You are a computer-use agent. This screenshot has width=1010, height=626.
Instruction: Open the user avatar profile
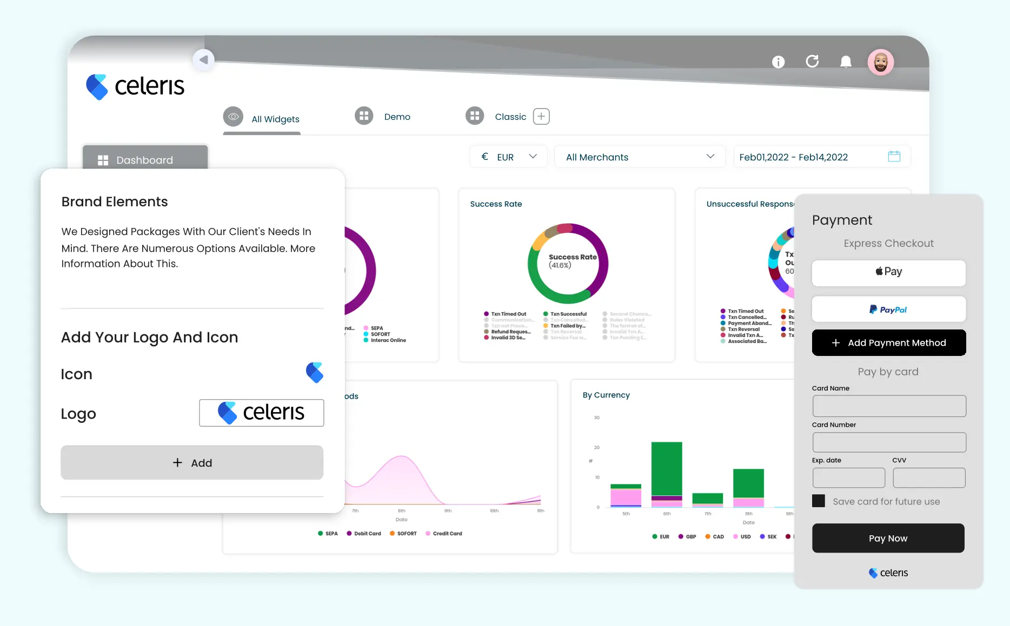(880, 63)
